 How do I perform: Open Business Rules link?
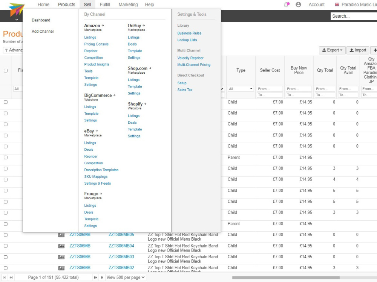click(x=189, y=33)
